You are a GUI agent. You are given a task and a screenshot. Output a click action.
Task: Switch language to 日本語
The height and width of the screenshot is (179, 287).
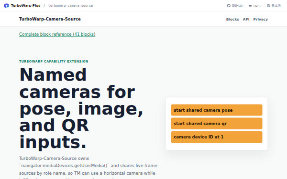(276, 6)
